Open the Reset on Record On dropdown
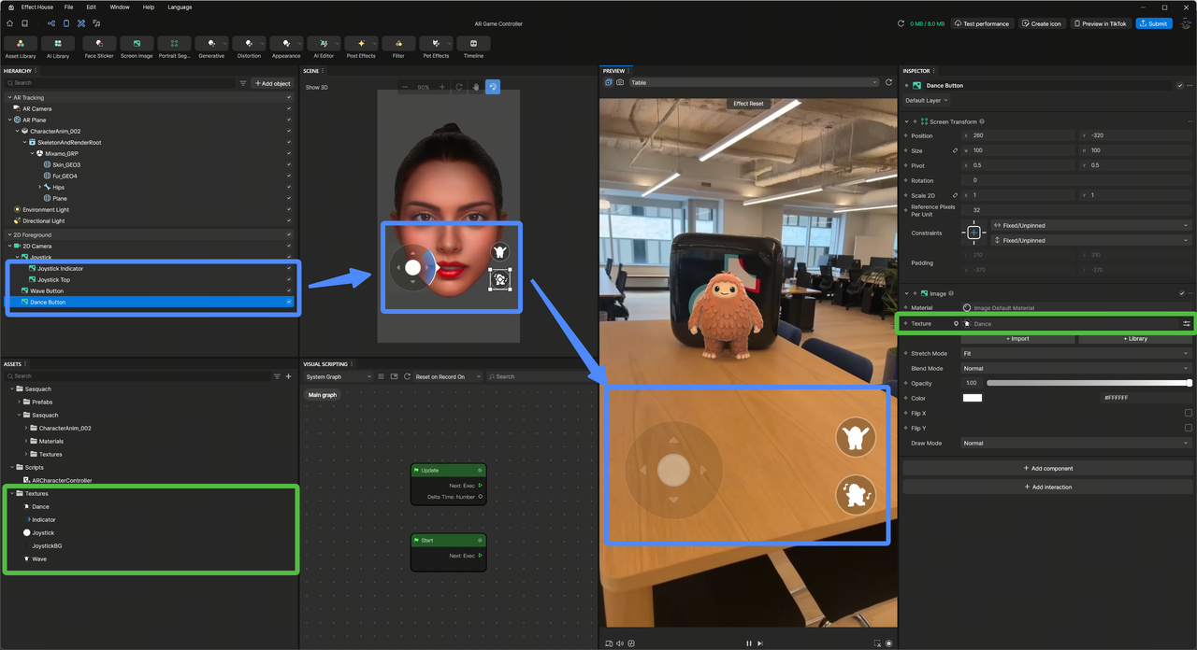 (x=448, y=376)
